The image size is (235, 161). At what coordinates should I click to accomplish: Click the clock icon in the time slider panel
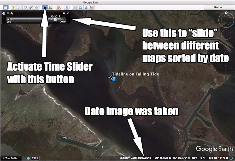(4, 14)
